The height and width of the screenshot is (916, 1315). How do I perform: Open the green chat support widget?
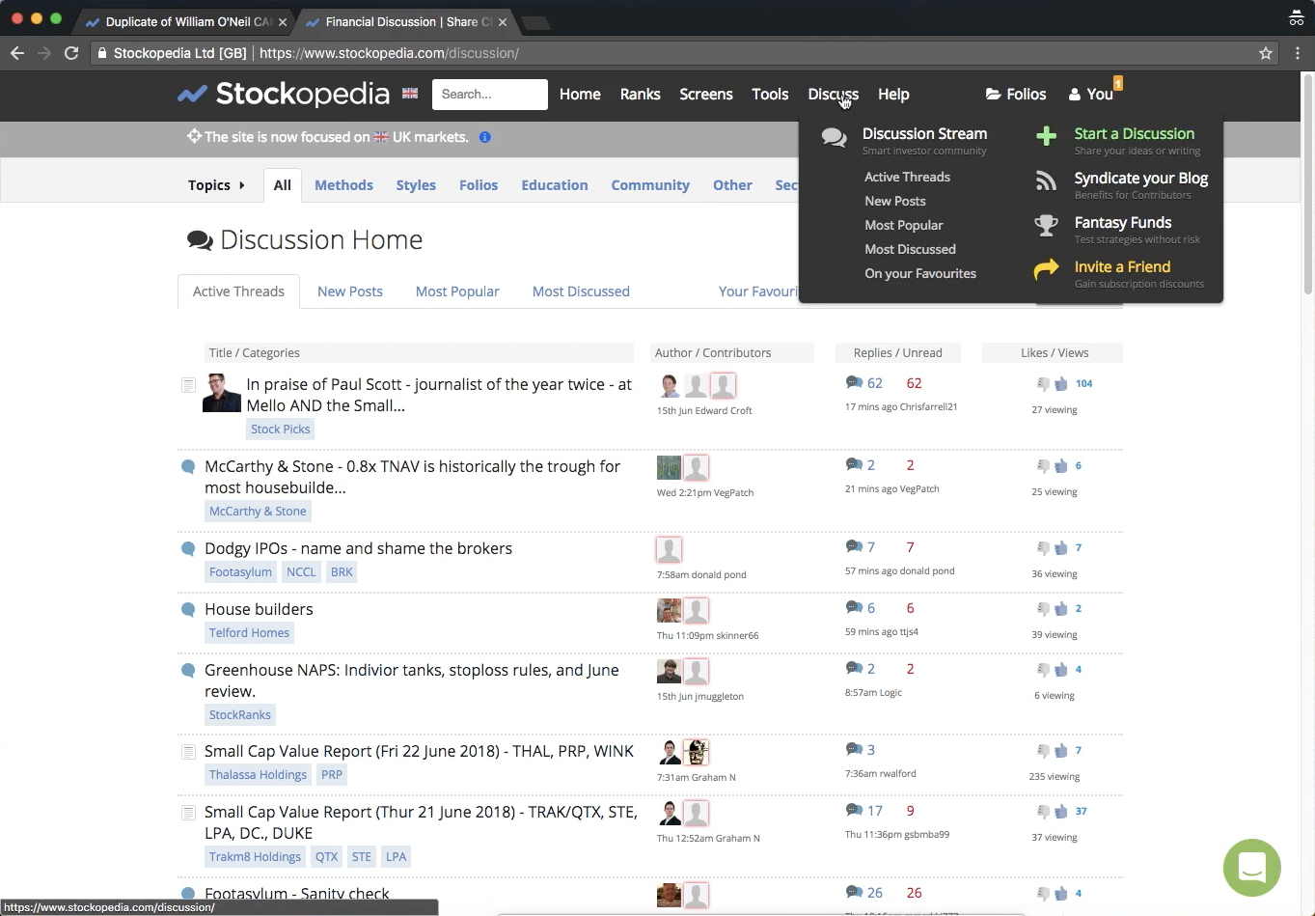(1251, 867)
